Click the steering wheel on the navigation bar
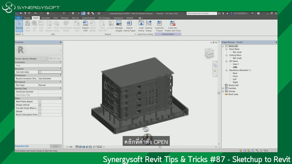The width and height of the screenshot is (292, 164). coord(215,65)
